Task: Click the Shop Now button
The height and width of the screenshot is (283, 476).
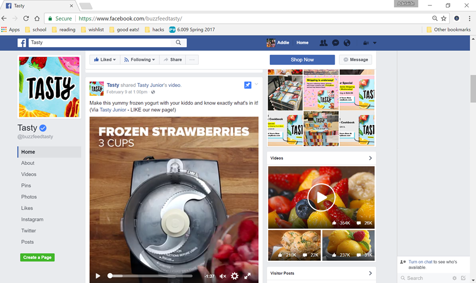Action: coord(302,60)
